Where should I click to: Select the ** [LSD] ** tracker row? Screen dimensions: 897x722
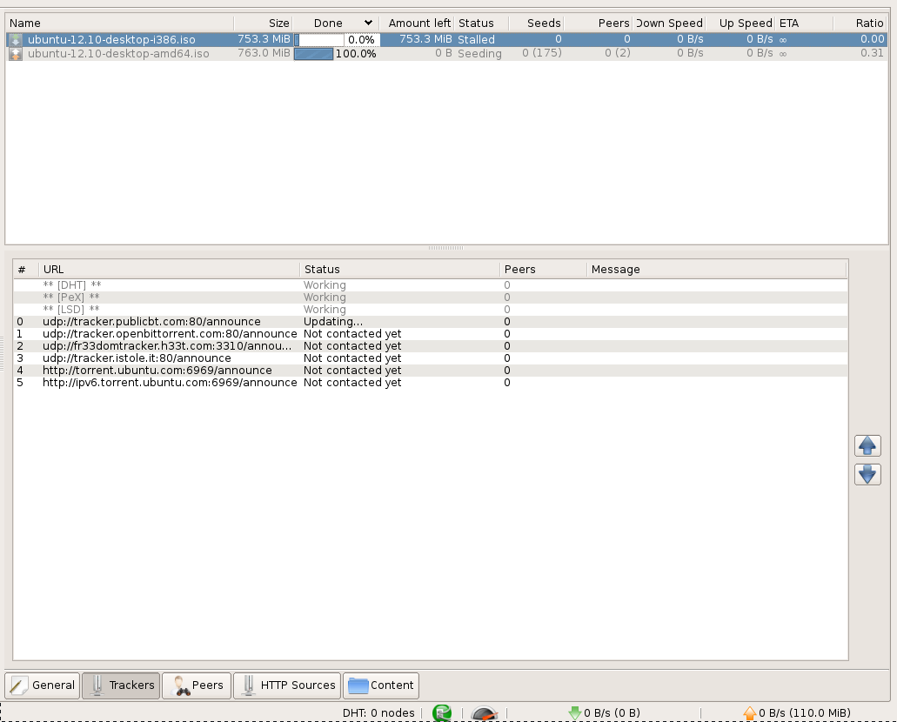click(x=430, y=310)
